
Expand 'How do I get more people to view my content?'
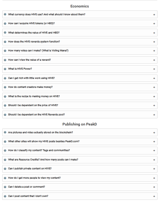[80, 178]
